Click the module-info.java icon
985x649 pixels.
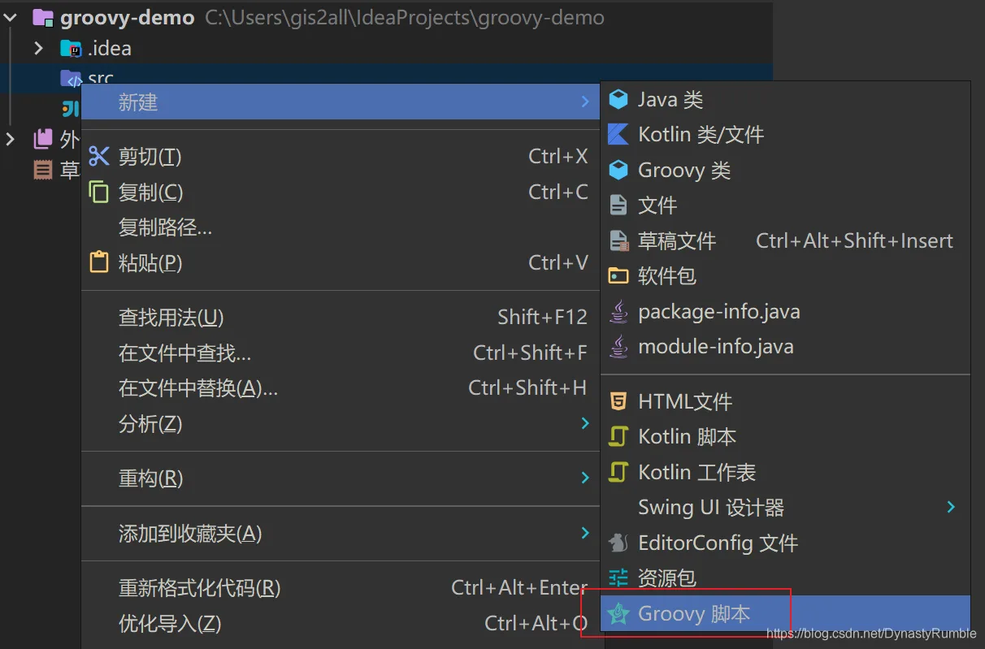click(x=618, y=347)
